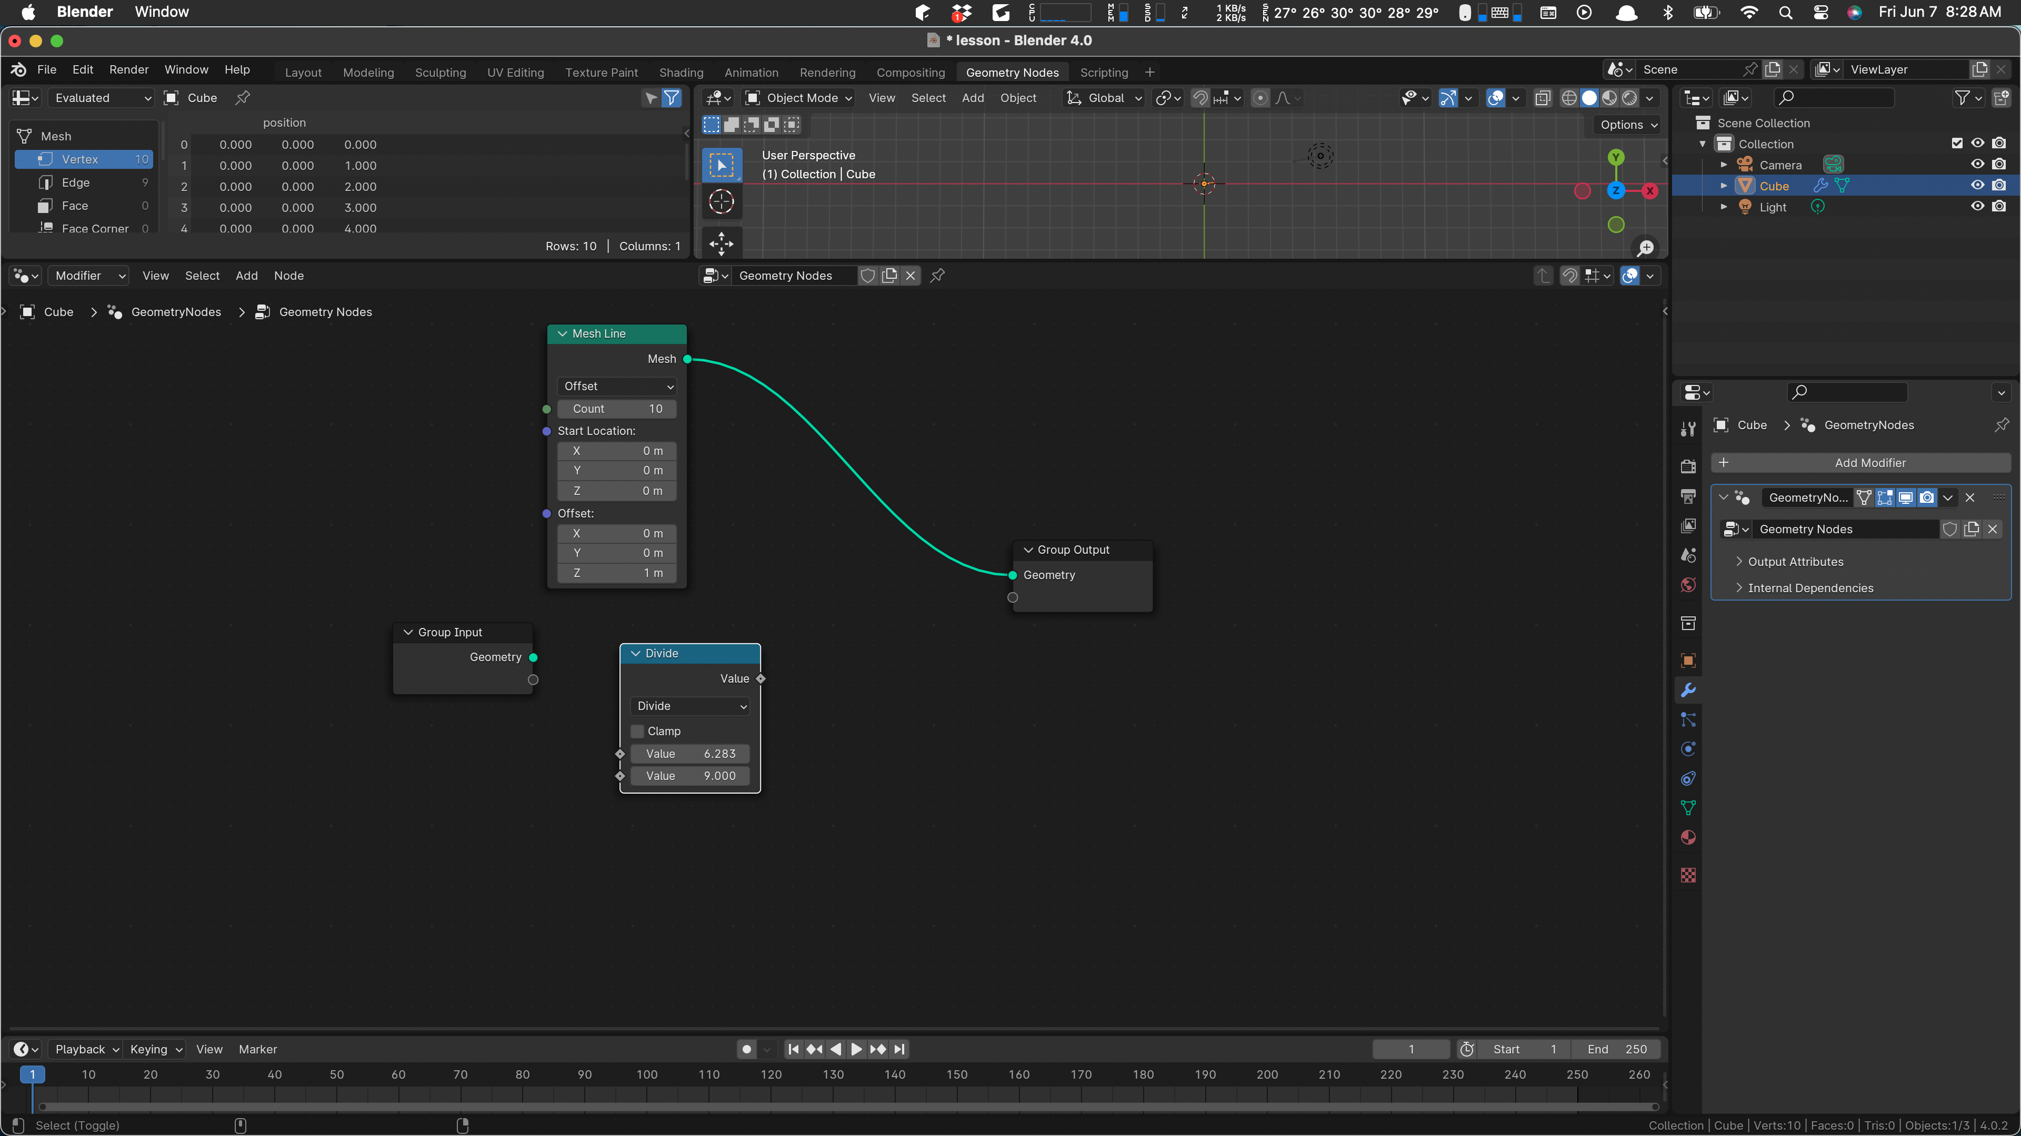Open the Mesh Line mode dropdown showing Offset
2021x1136 pixels.
coord(617,386)
